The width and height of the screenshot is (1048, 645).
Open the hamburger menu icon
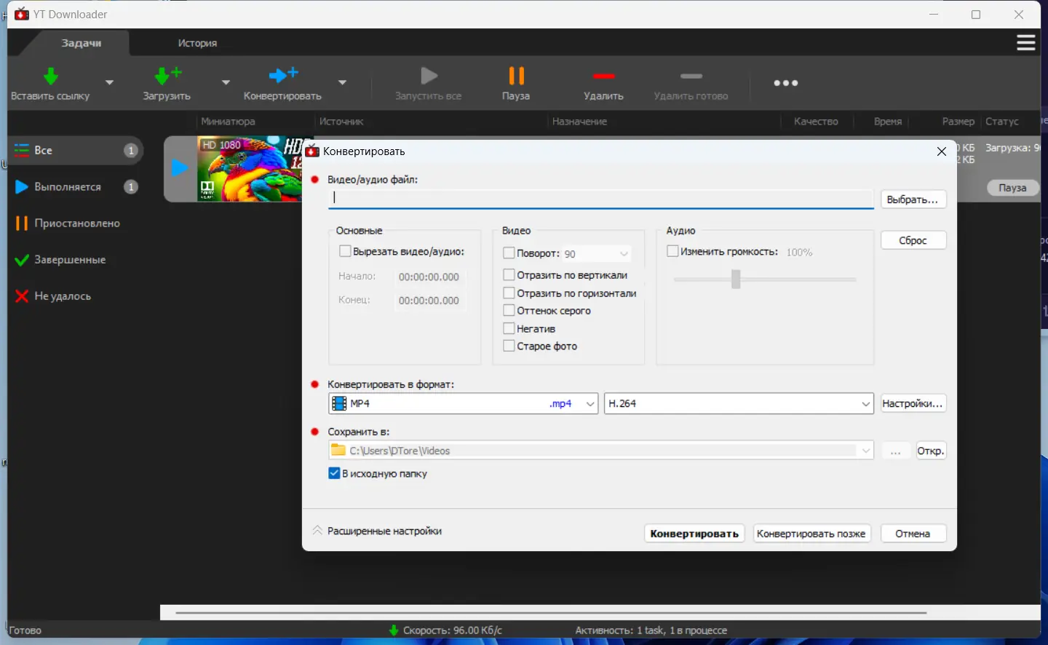[1025, 43]
